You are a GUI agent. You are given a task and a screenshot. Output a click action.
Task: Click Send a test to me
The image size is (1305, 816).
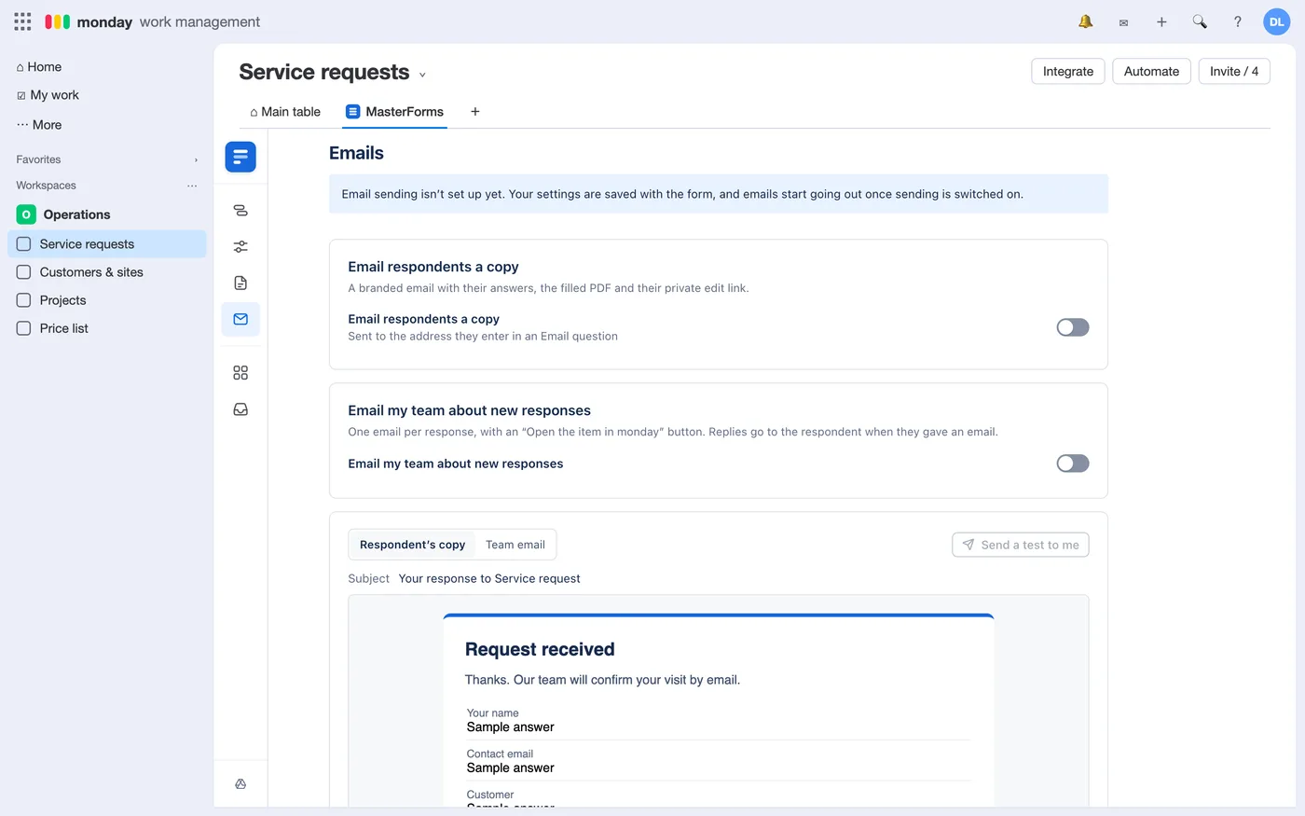[x=1021, y=545]
